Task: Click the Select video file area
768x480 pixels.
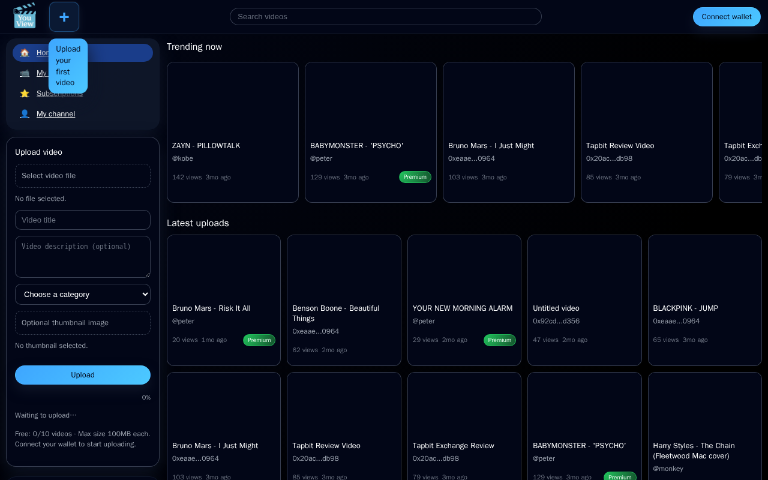Action: (x=83, y=176)
